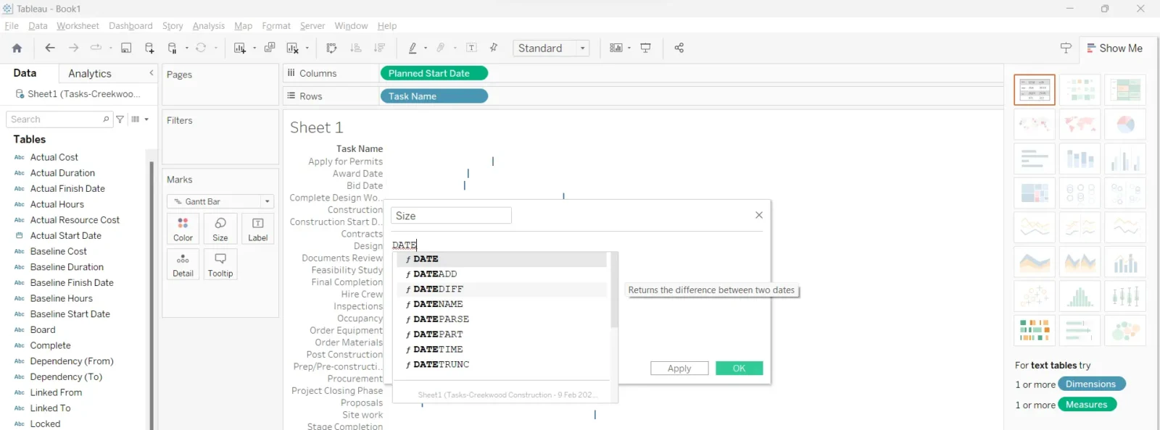Duplicate the sheet icon
Screen dimensions: 1160x430
coord(270,48)
